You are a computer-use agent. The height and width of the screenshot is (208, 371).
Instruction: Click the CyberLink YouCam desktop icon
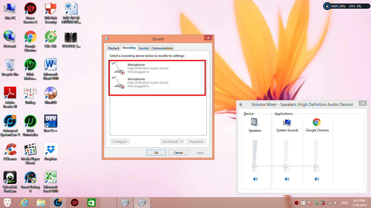tap(10, 178)
